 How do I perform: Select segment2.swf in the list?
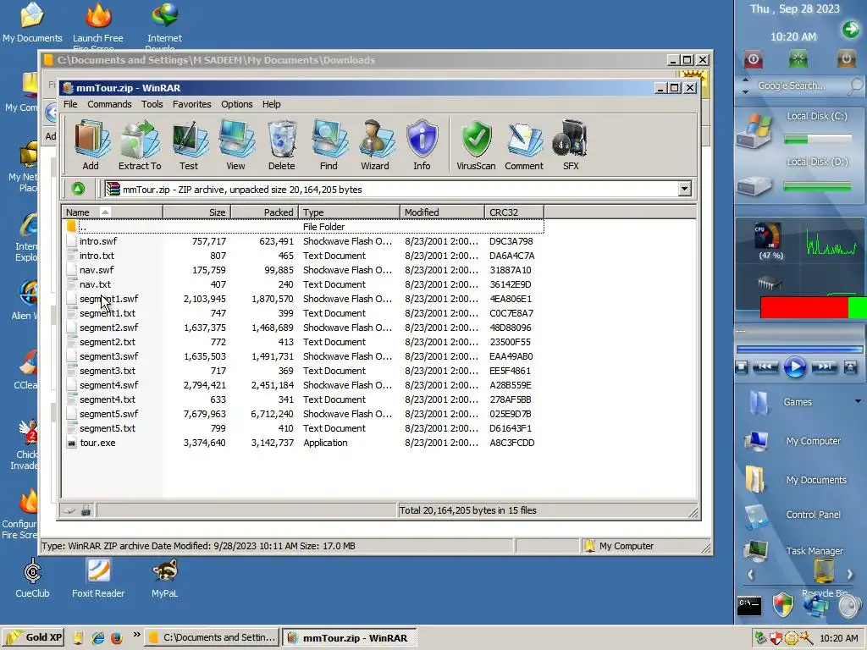(303, 328)
